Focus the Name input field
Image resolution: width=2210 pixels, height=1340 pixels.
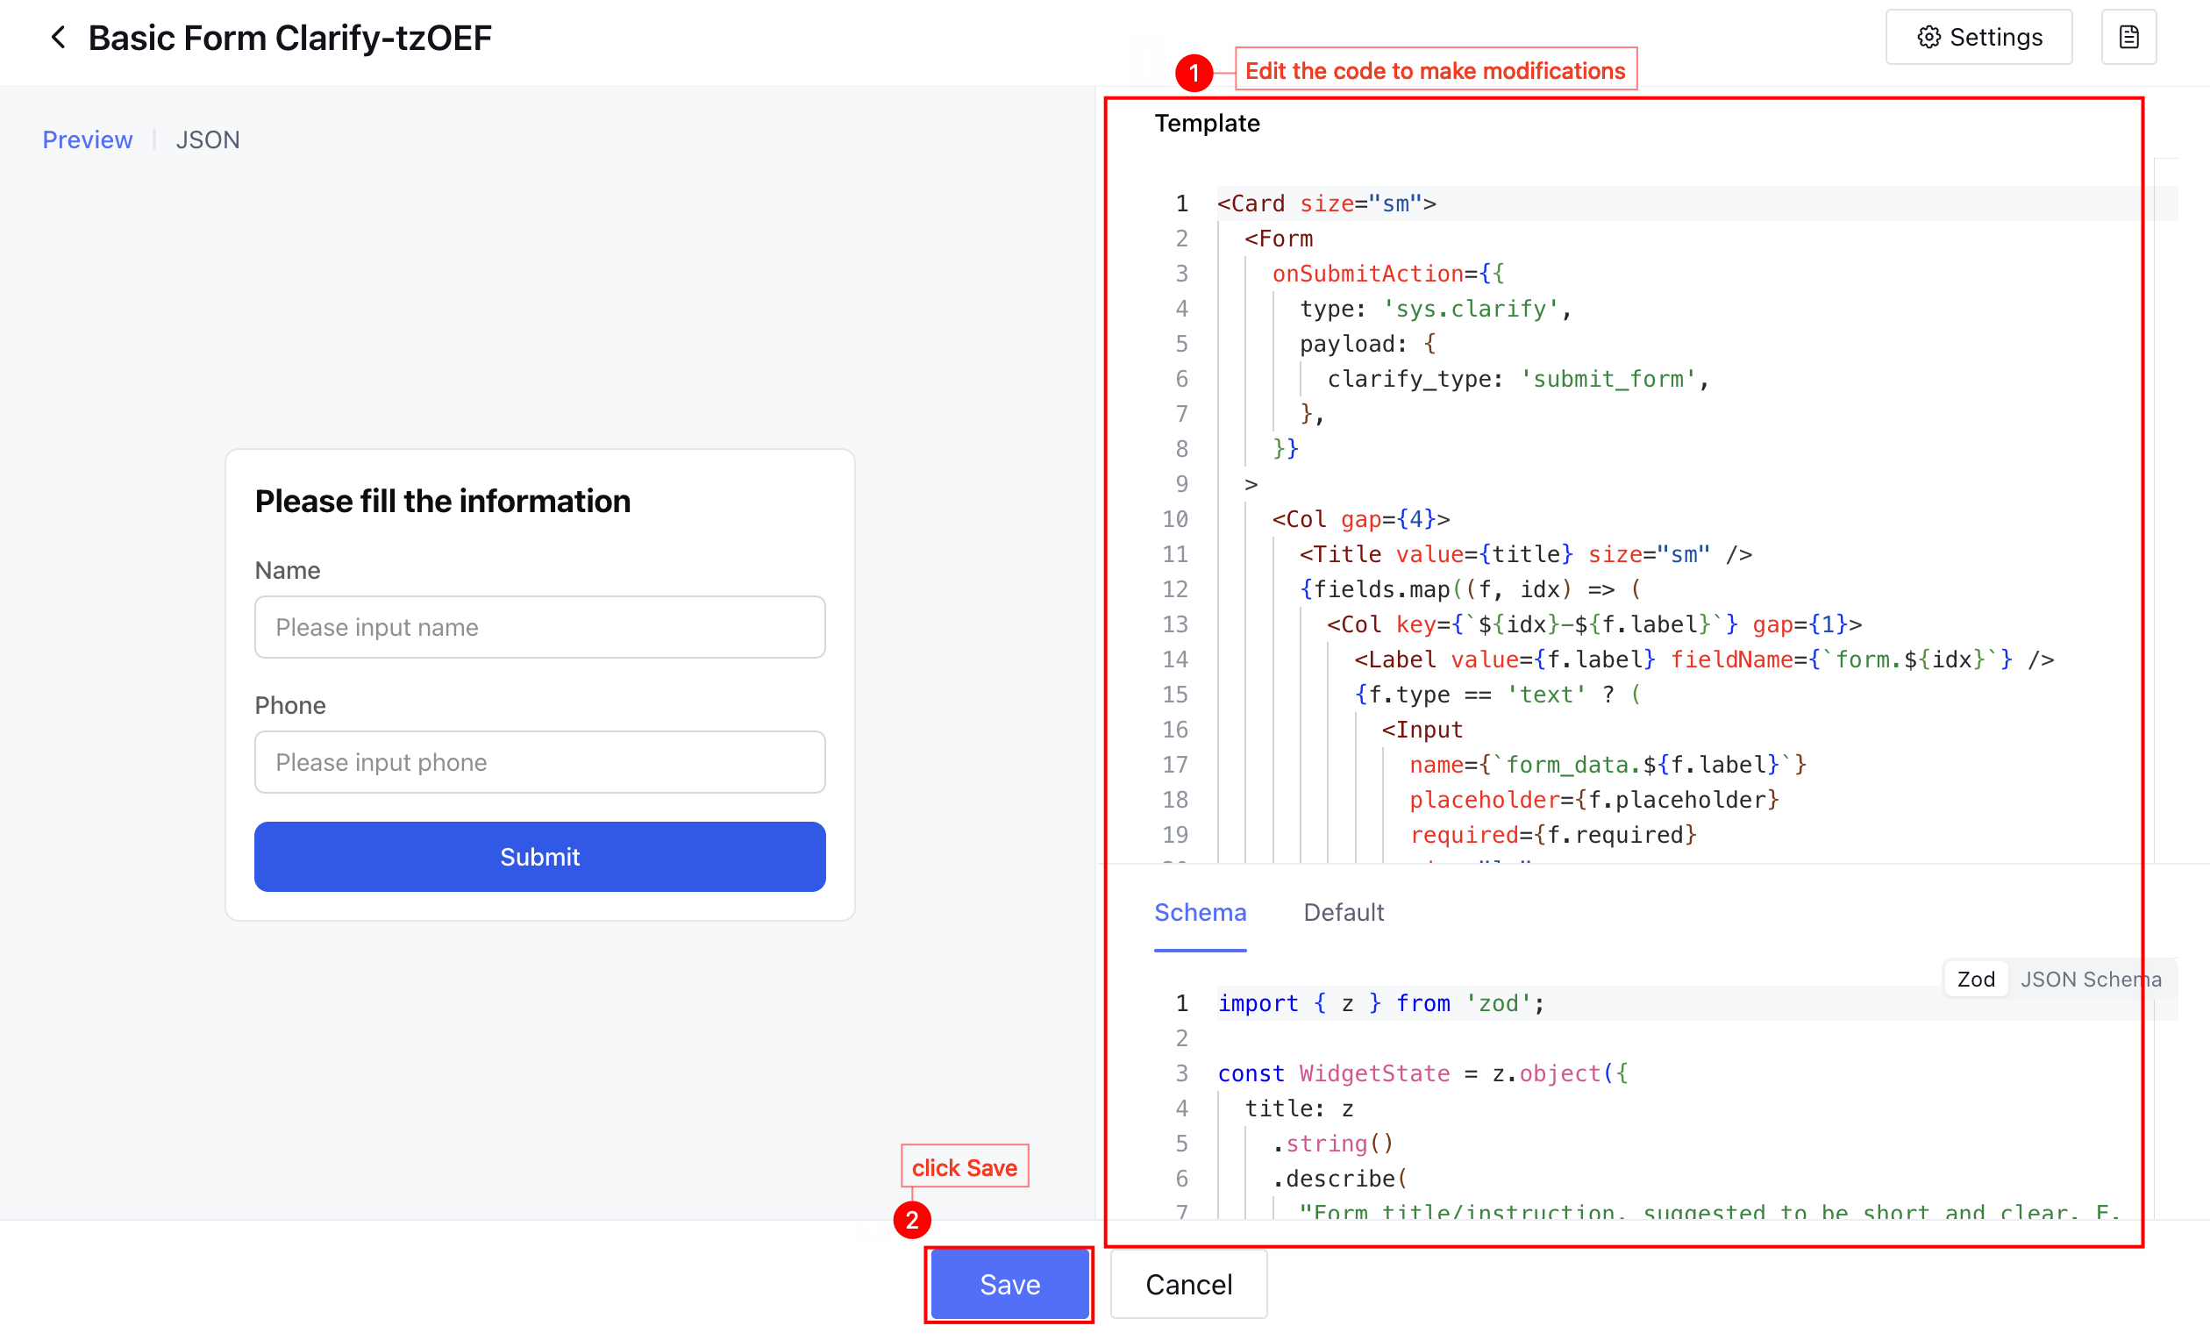(x=539, y=627)
